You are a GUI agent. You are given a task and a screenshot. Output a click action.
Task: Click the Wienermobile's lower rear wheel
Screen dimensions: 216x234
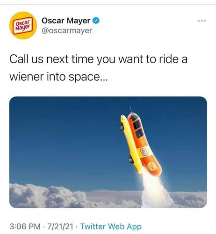point(131,160)
